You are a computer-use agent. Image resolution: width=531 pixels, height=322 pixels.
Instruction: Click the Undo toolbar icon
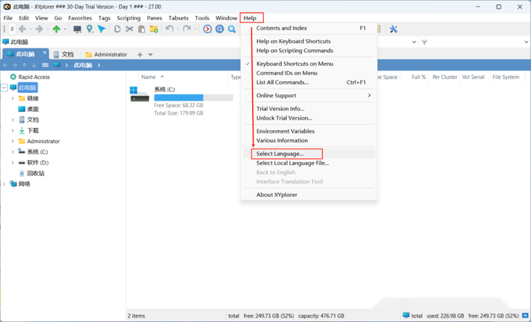point(169,29)
